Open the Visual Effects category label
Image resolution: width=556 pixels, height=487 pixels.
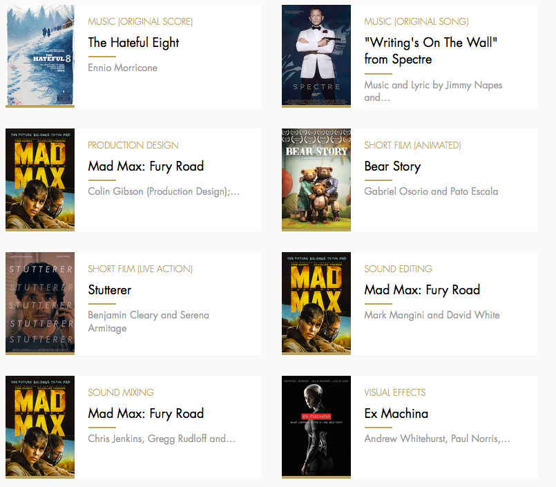click(395, 392)
